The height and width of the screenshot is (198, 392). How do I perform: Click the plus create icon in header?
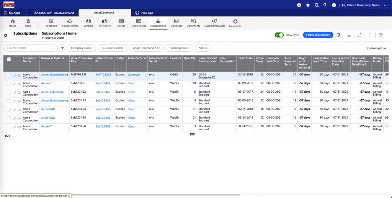(299, 5)
